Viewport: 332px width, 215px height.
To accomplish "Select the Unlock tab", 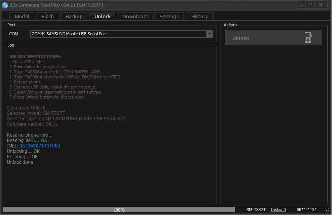I will click(x=103, y=16).
